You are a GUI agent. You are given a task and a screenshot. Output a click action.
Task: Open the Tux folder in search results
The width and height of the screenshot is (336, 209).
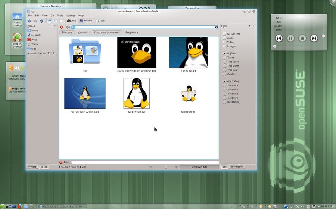click(x=85, y=52)
